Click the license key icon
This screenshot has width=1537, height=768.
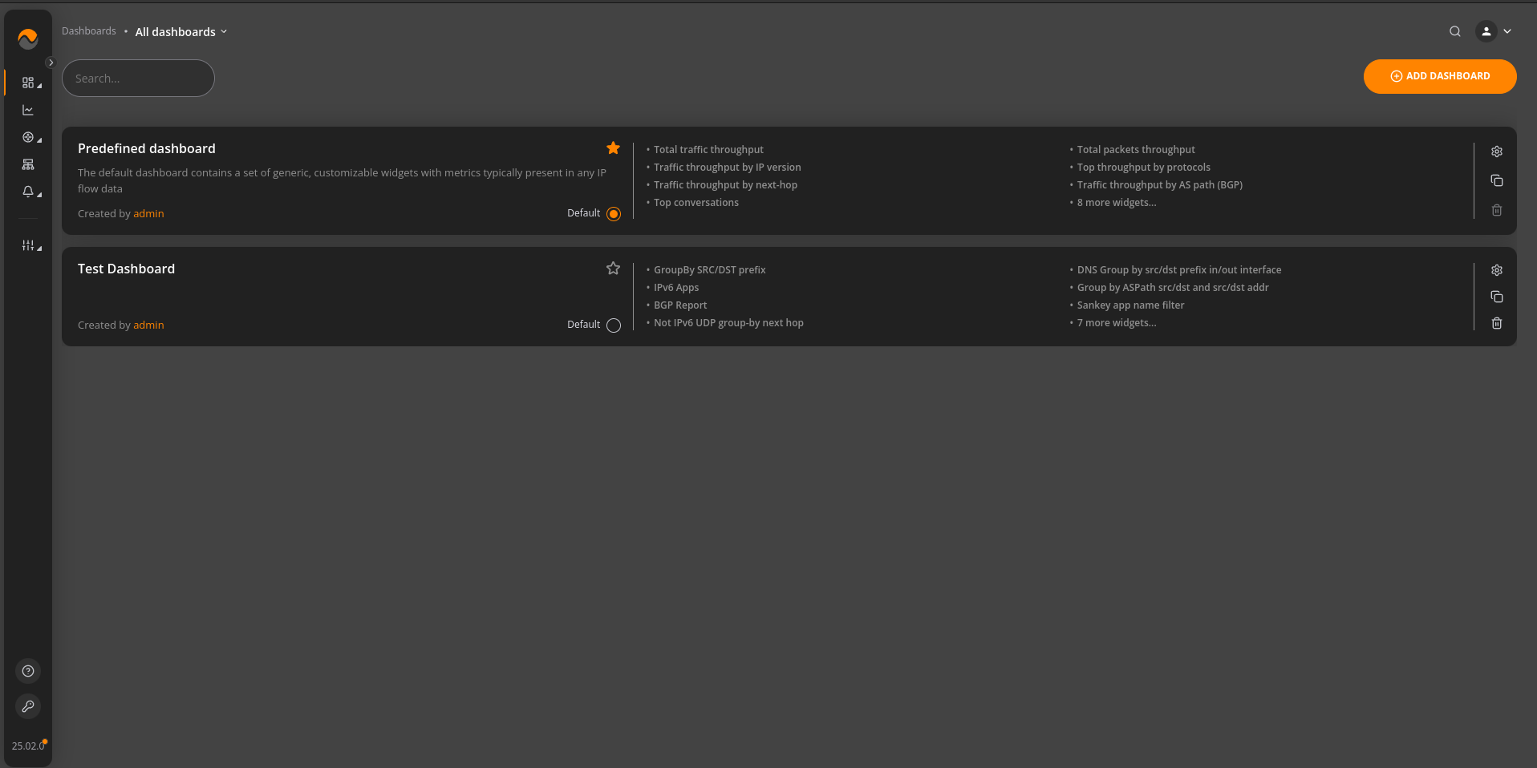[28, 706]
